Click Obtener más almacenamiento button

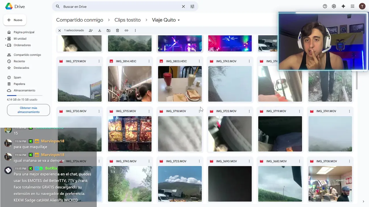tap(28, 110)
